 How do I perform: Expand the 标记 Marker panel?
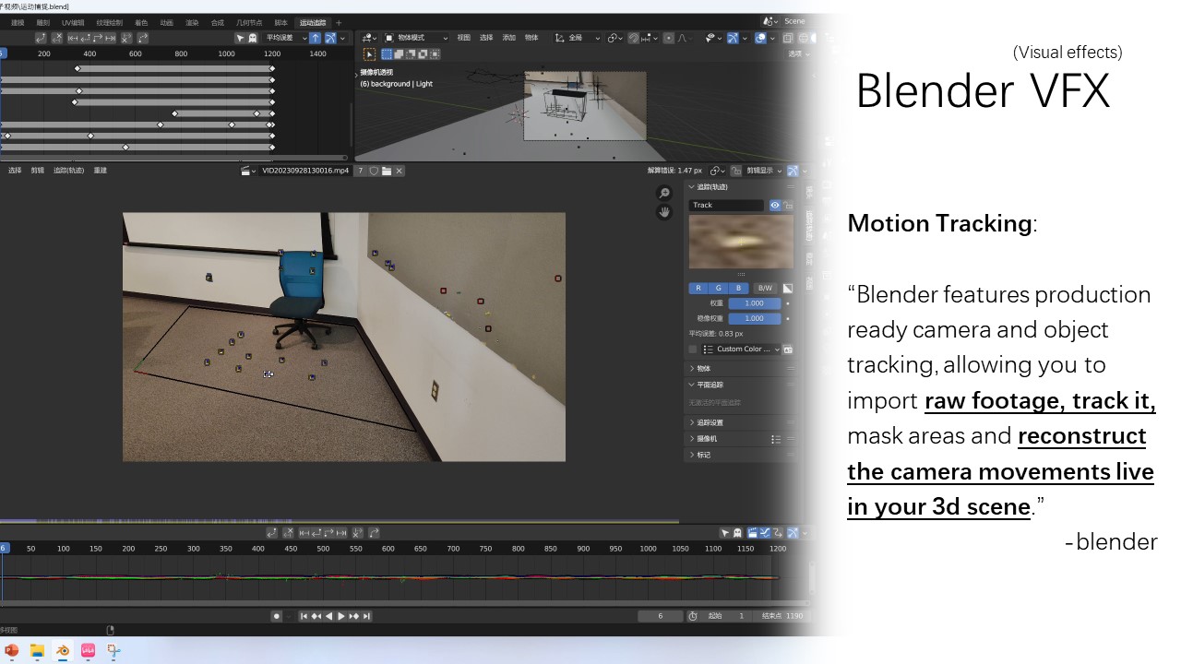tap(742, 455)
